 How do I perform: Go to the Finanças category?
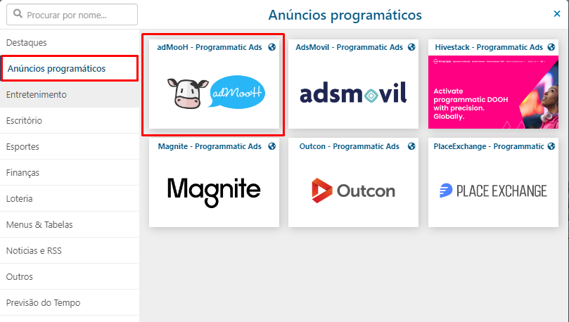click(x=70, y=173)
